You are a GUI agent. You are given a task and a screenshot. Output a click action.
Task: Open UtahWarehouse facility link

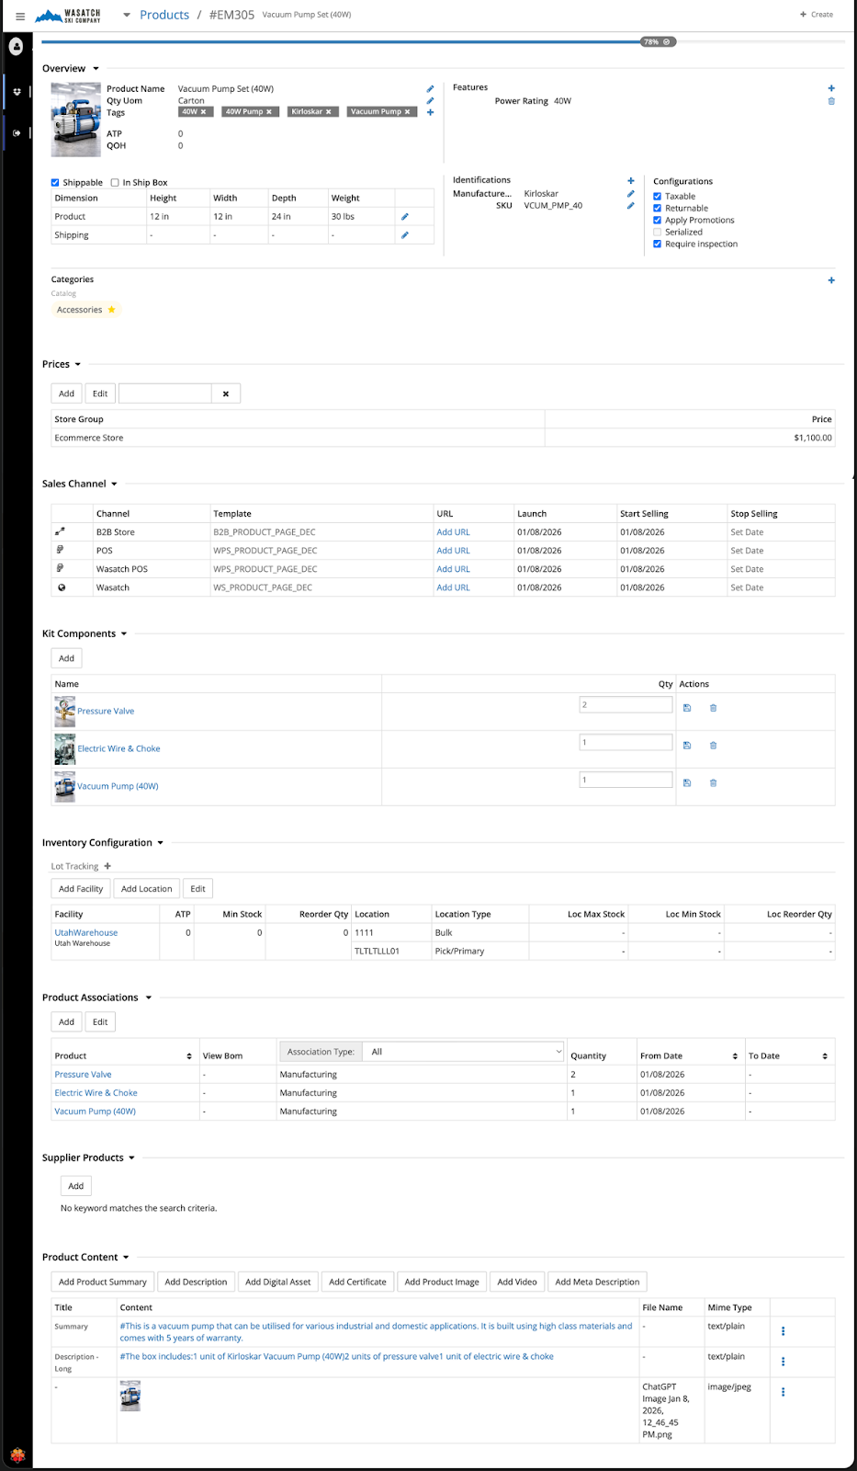pos(85,932)
